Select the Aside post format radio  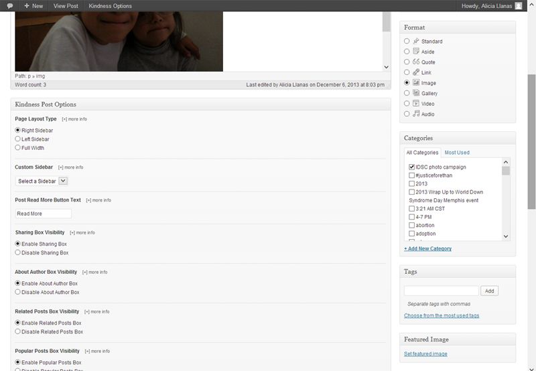407,52
